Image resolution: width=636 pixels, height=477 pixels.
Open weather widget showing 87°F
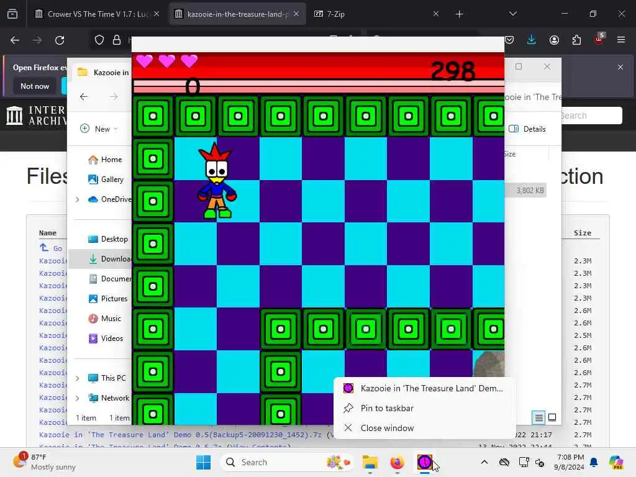click(45, 462)
